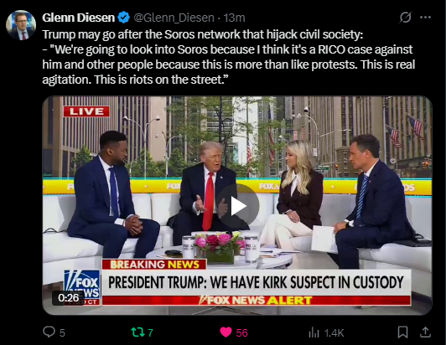Click the 1.4K views count
This screenshot has width=446, height=345.
pyautogui.click(x=334, y=332)
